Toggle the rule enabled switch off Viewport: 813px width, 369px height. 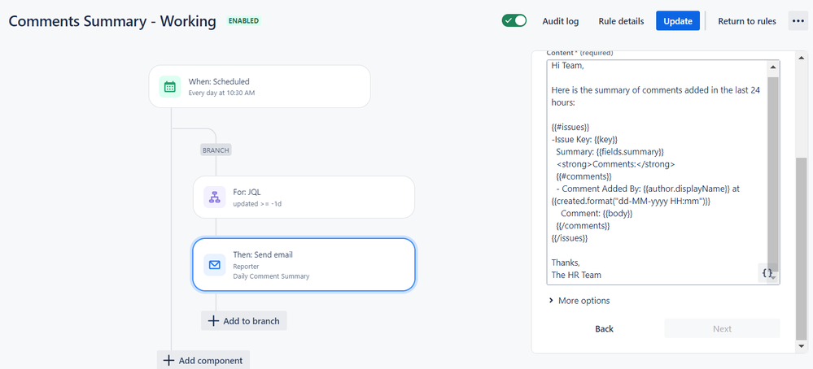pyautogui.click(x=514, y=21)
